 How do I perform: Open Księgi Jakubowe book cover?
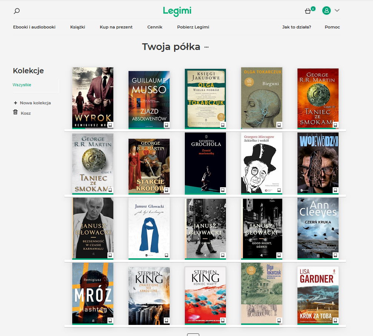(x=206, y=98)
